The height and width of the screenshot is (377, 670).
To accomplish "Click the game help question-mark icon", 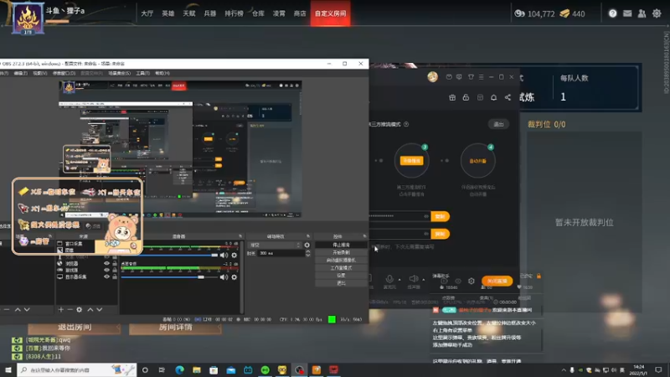I will [x=613, y=13].
